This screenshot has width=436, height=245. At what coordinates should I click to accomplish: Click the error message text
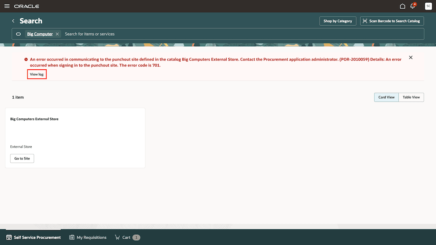click(x=216, y=62)
